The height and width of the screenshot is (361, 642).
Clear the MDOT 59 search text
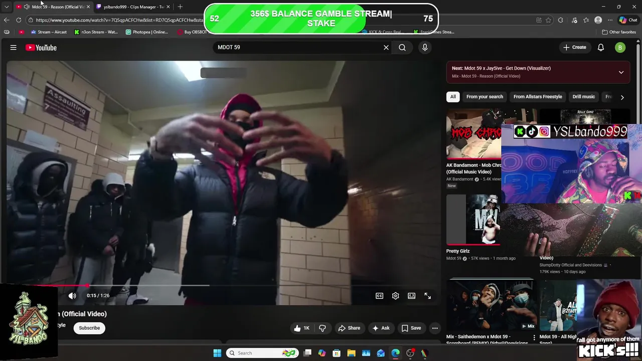click(x=386, y=47)
